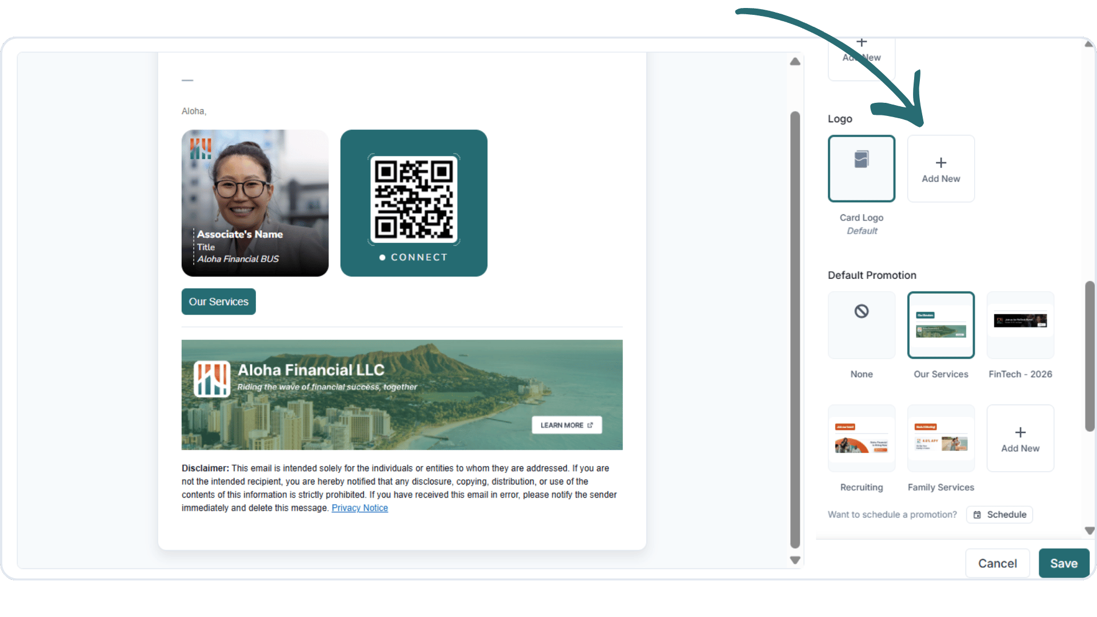Image resolution: width=1097 pixels, height=617 pixels.
Task: Add New promotion in Default Promotion section
Action: tap(1020, 438)
